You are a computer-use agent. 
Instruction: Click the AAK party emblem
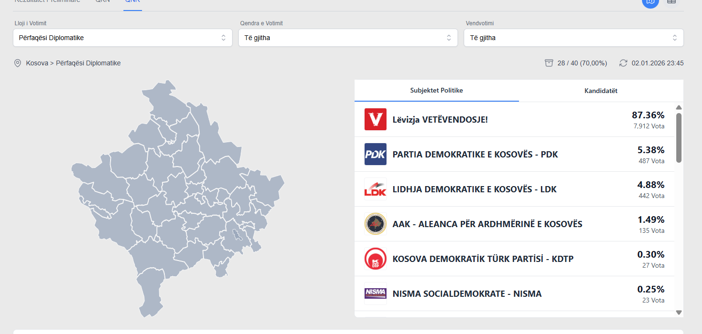[x=376, y=224]
